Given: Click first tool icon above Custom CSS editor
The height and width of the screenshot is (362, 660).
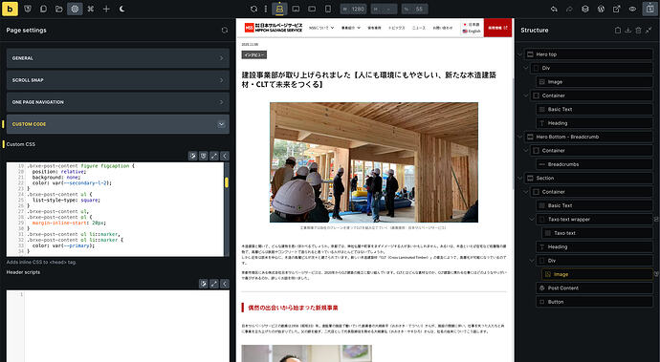Looking at the screenshot, I should (x=193, y=156).
